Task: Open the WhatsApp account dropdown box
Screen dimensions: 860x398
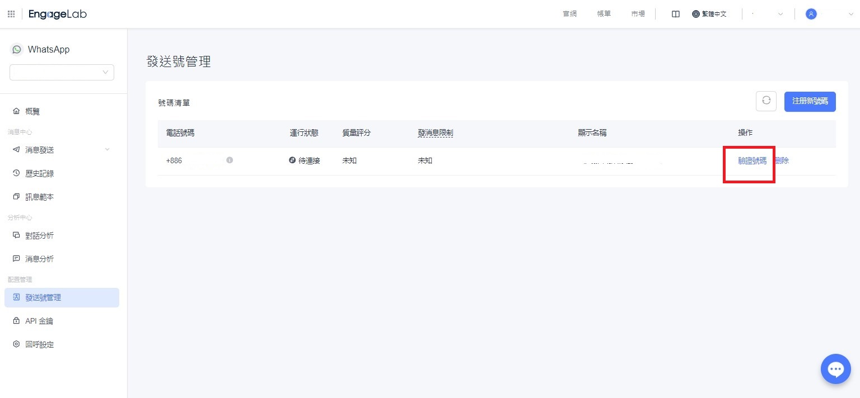Action: [x=62, y=72]
